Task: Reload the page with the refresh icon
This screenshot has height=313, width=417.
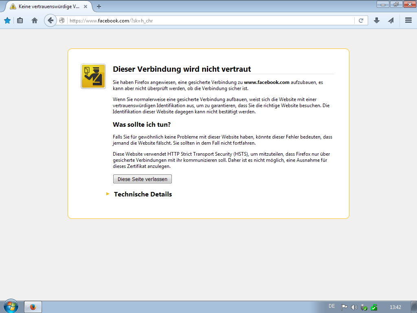Action: (x=361, y=20)
